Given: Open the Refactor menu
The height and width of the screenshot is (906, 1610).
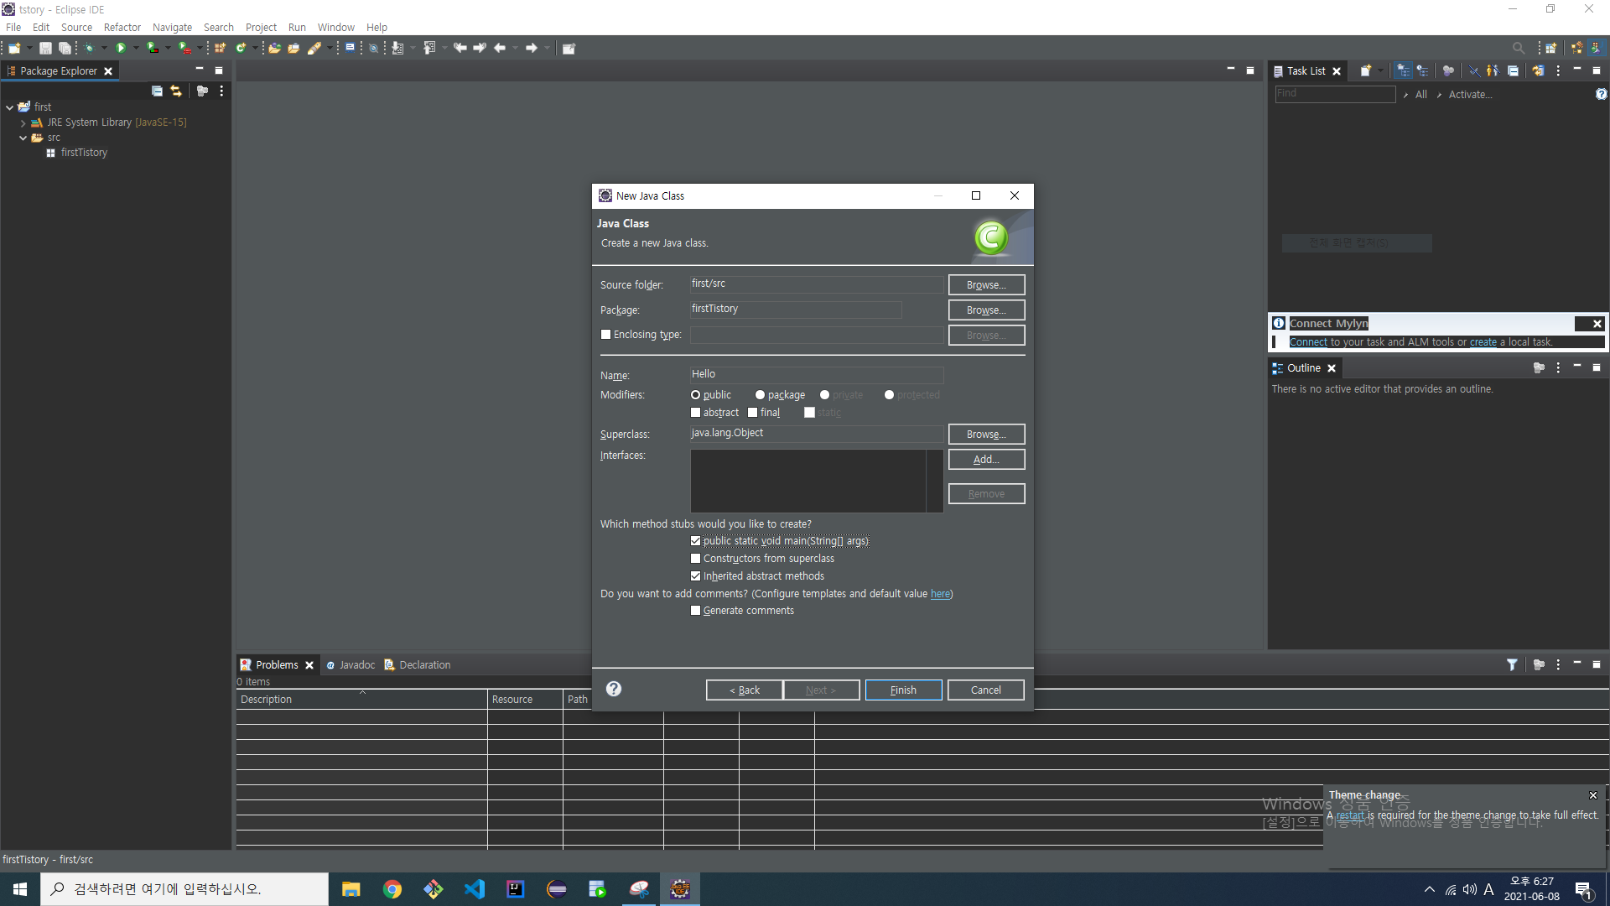Looking at the screenshot, I should click(x=122, y=27).
